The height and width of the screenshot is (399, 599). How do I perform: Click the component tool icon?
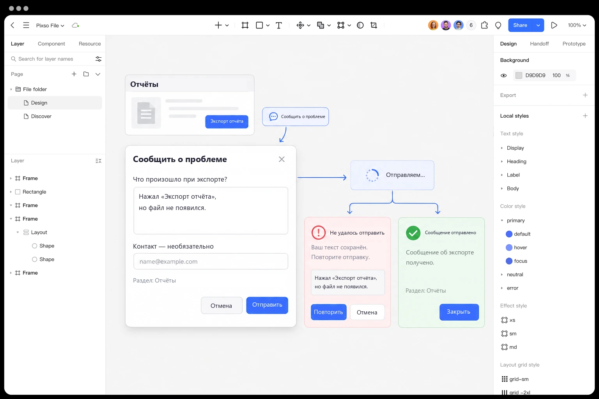point(300,25)
